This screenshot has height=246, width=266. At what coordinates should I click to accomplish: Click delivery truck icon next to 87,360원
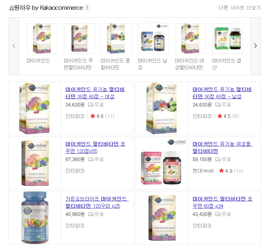tap(91, 159)
